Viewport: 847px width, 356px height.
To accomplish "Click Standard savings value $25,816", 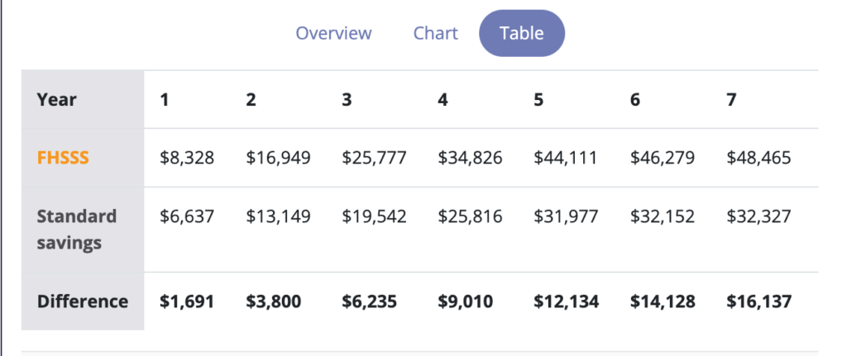I will (x=470, y=217).
